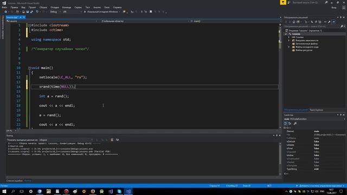Open the action center notification icon
Viewport: 347px width, 195px height.
pyautogui.click(x=341, y=191)
